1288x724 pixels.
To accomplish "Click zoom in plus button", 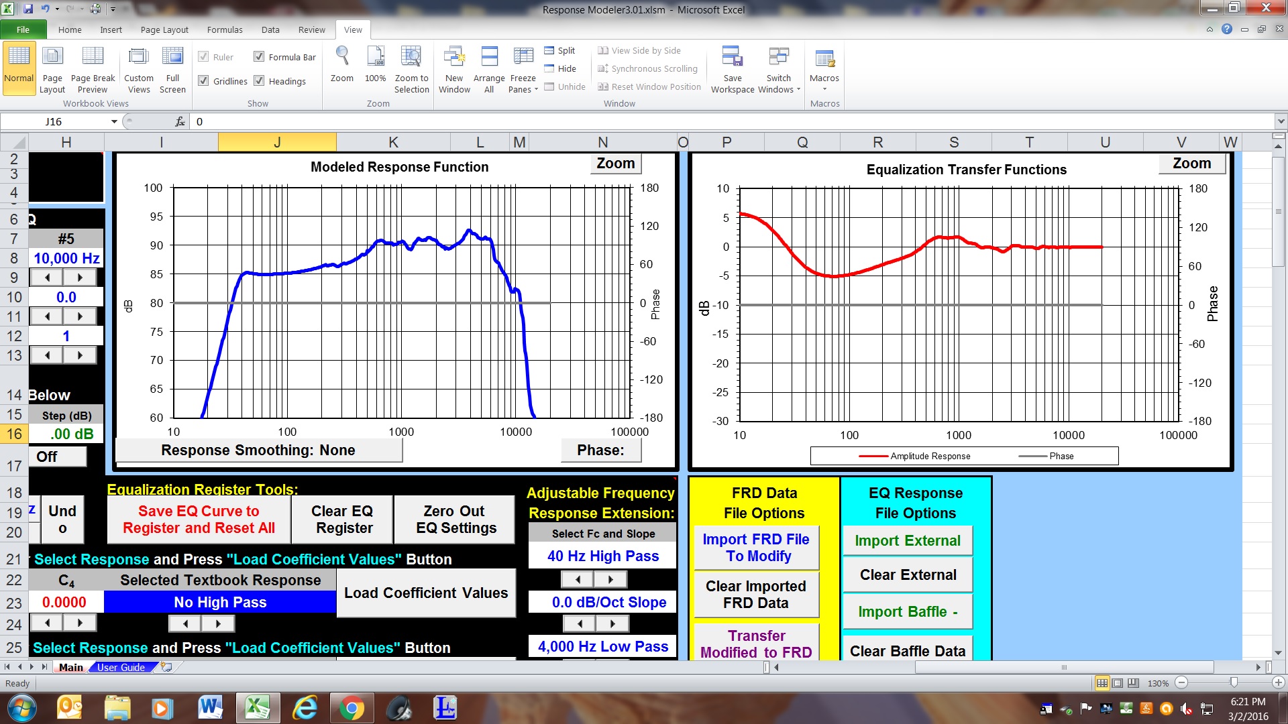I will point(1279,682).
